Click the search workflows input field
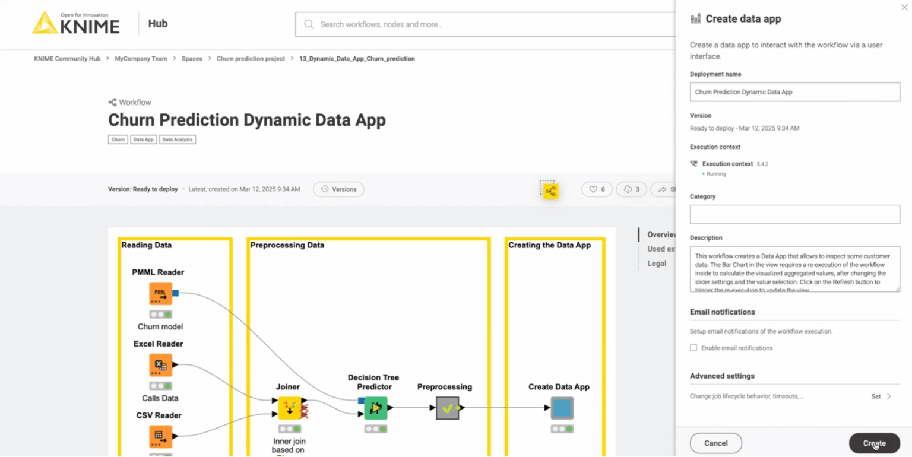Image resolution: width=912 pixels, height=457 pixels. pos(486,24)
